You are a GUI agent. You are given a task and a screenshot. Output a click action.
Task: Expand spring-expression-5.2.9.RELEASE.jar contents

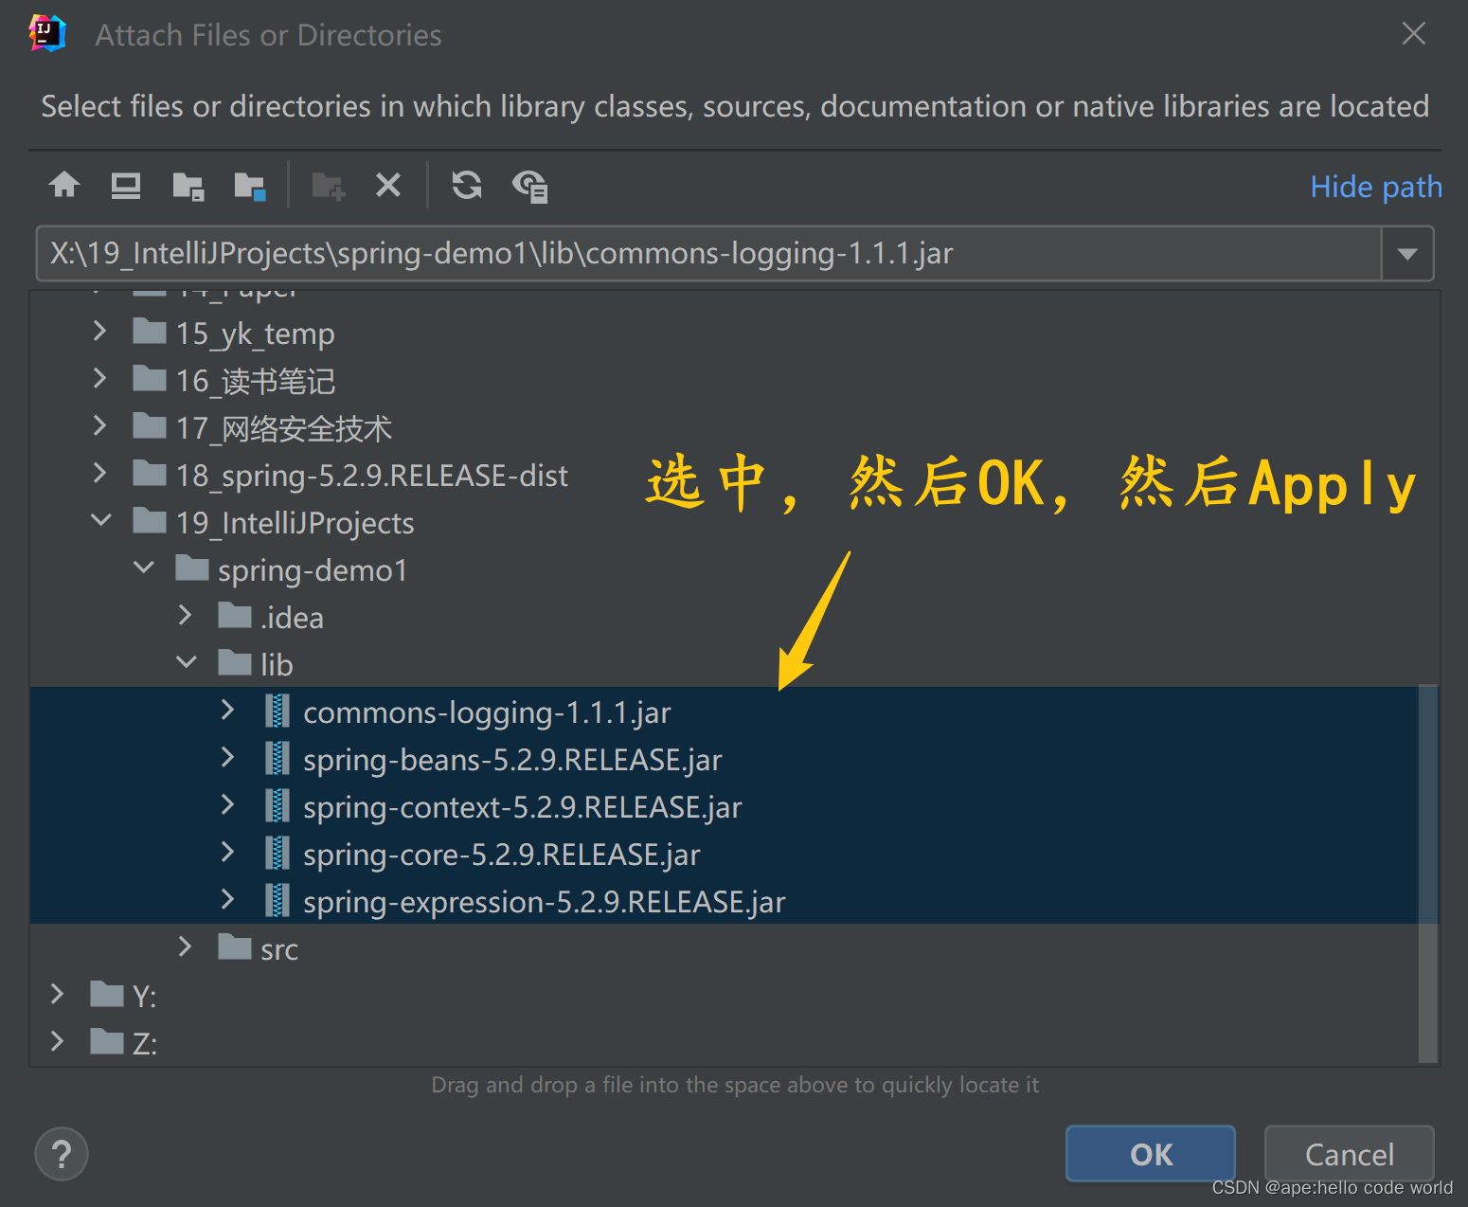(x=227, y=900)
